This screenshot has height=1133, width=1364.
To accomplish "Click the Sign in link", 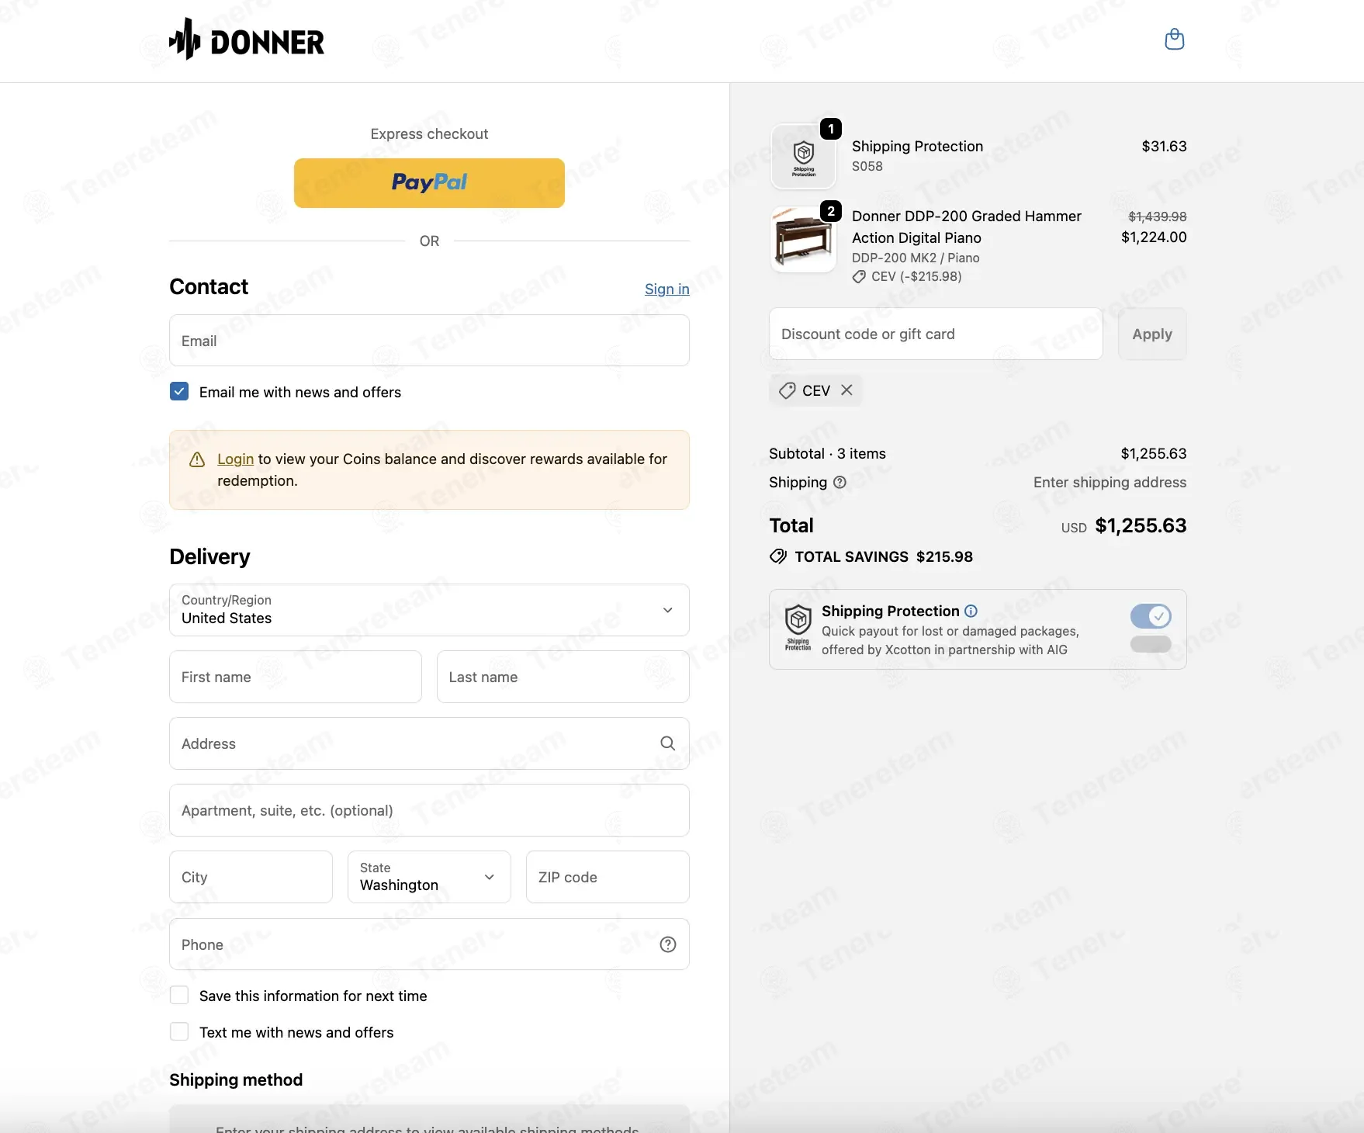I will pyautogui.click(x=667, y=289).
